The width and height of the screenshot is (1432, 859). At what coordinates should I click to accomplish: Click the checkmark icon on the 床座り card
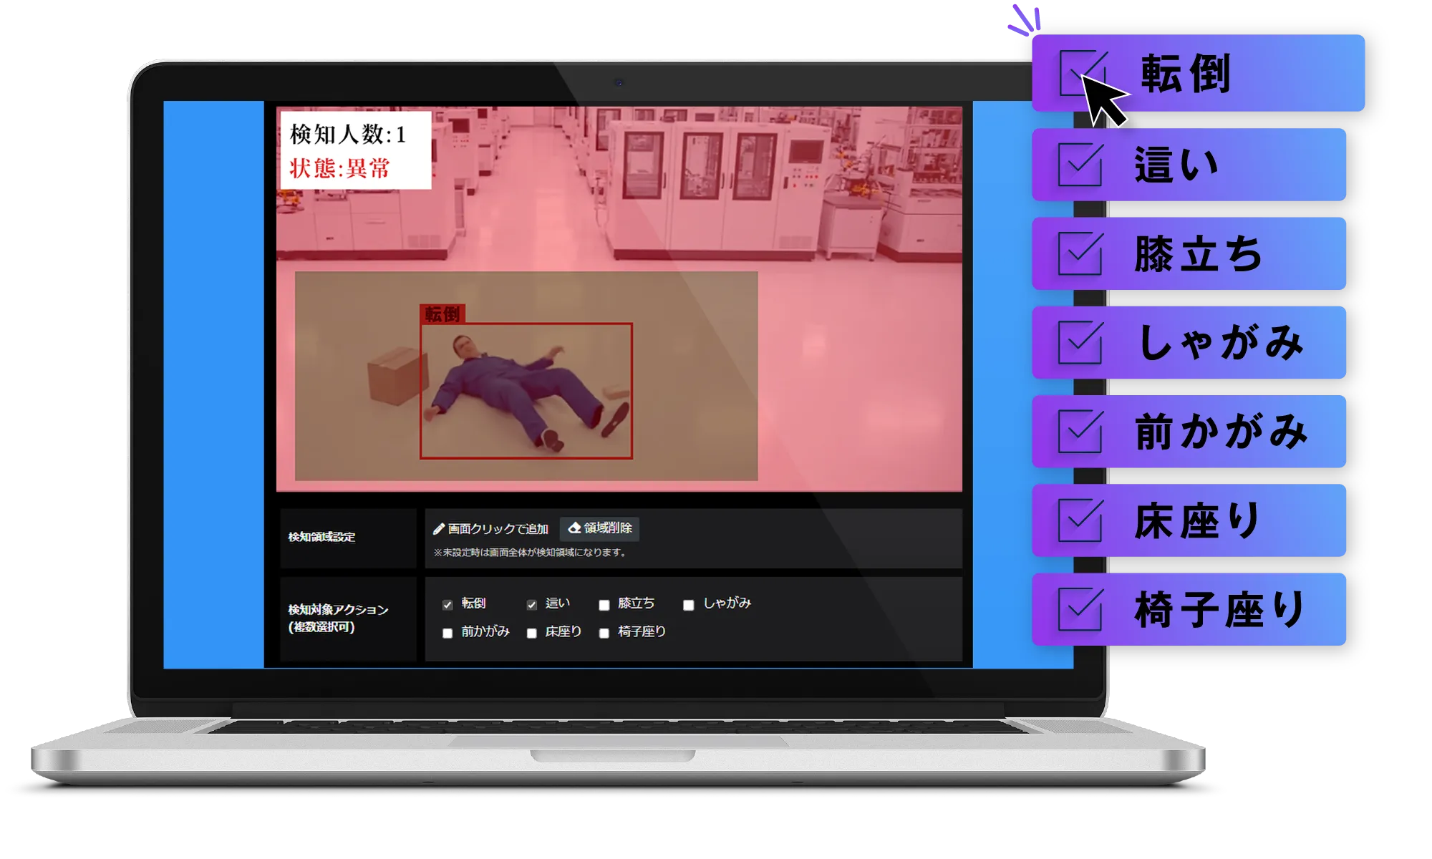pos(1078,520)
